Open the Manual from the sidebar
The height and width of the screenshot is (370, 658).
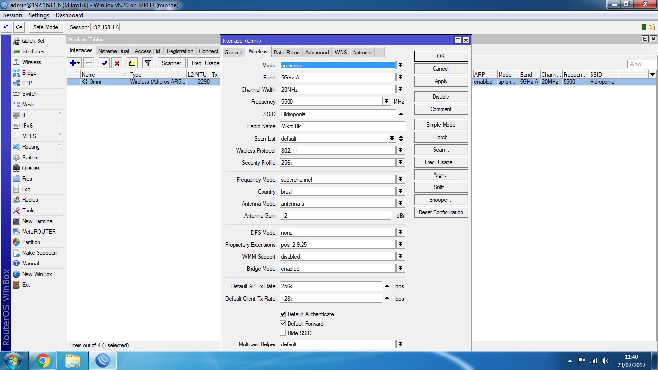click(30, 264)
